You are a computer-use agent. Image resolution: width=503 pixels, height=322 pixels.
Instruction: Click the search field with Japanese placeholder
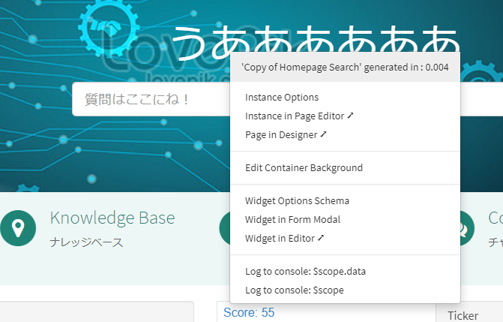pyautogui.click(x=151, y=99)
